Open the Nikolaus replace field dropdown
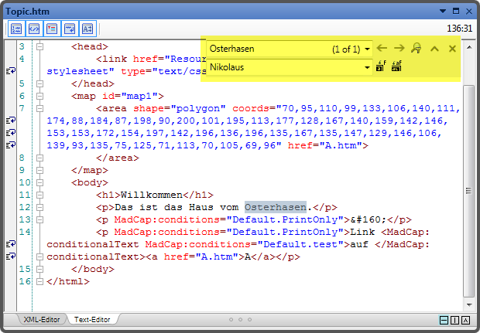The height and width of the screenshot is (333, 480). pyautogui.click(x=368, y=67)
